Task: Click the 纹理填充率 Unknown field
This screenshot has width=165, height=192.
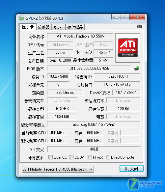Action: 124,100
